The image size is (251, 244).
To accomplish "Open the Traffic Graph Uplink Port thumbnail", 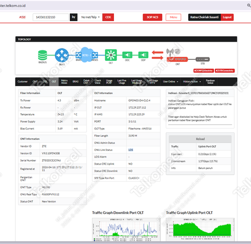I will pyautogui.click(x=200, y=229).
